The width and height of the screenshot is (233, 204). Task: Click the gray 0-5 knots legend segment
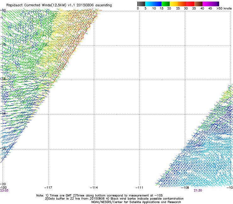click(x=141, y=4)
